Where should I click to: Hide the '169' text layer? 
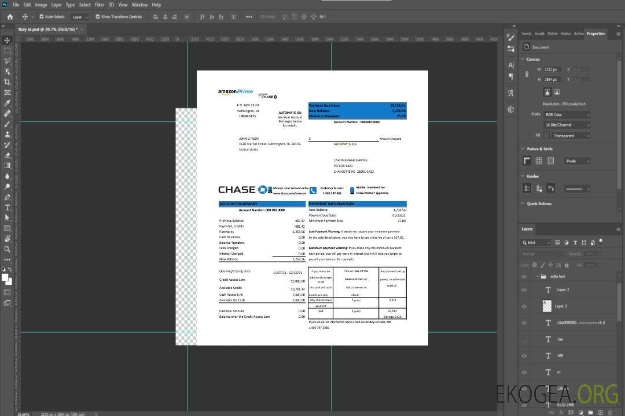click(x=524, y=356)
